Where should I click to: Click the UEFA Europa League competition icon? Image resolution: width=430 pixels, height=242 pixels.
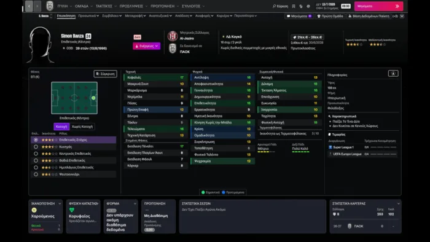pyautogui.click(x=330, y=154)
